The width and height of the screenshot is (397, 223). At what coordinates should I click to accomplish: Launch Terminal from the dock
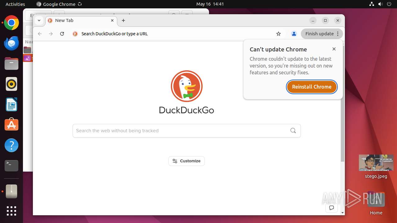pos(11,166)
